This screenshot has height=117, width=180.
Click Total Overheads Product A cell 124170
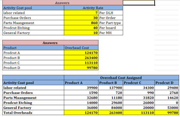(81, 113)
